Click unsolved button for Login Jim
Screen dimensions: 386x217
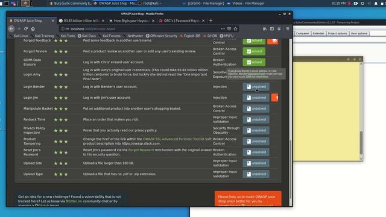pos(256,98)
